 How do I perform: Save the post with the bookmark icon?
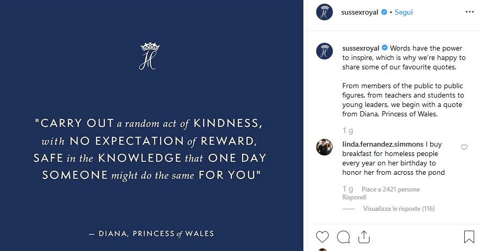[469, 237]
